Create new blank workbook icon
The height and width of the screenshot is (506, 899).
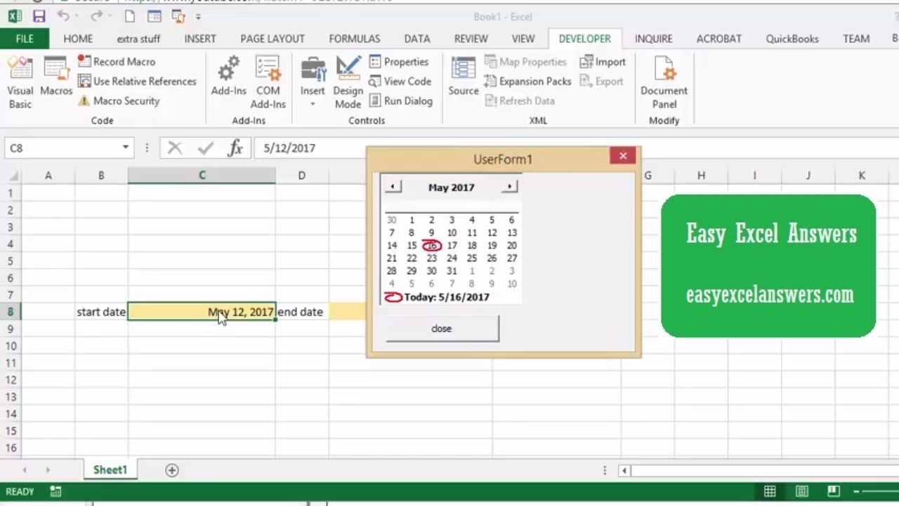click(130, 16)
